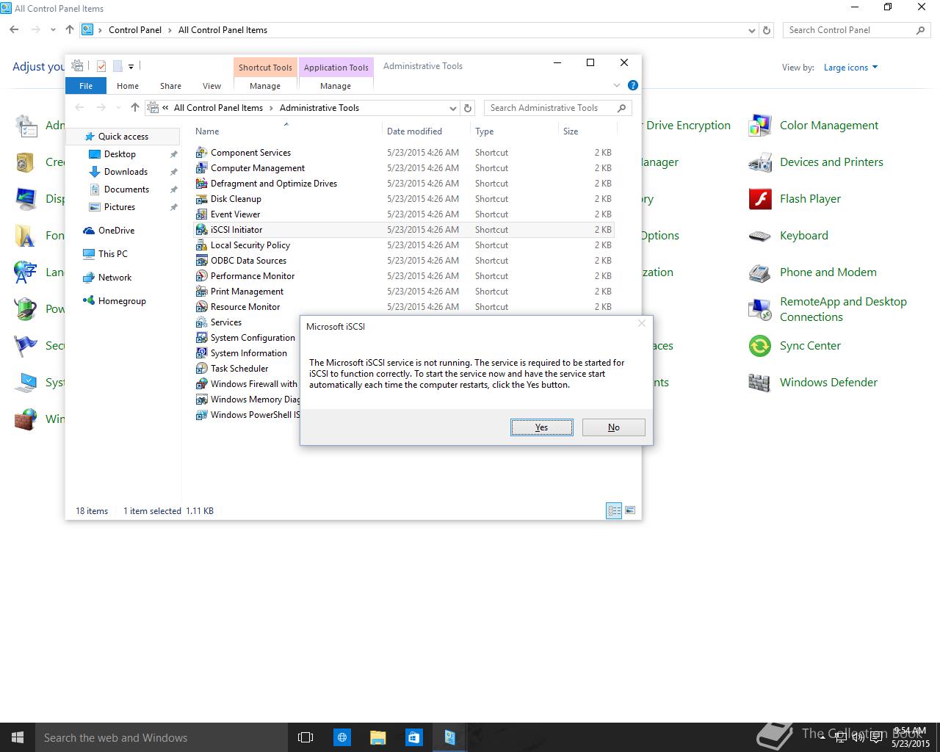This screenshot has height=752, width=940.
Task: Sort by Date modified column header
Action: 426,131
